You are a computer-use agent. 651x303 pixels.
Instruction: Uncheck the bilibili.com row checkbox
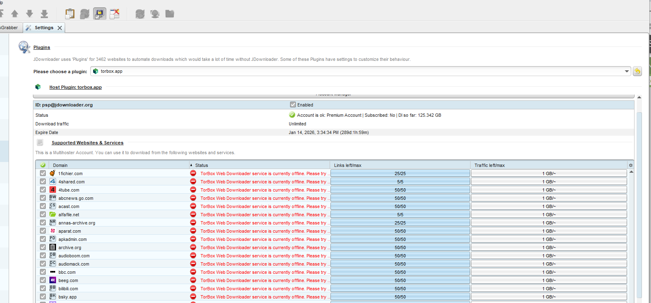point(43,288)
